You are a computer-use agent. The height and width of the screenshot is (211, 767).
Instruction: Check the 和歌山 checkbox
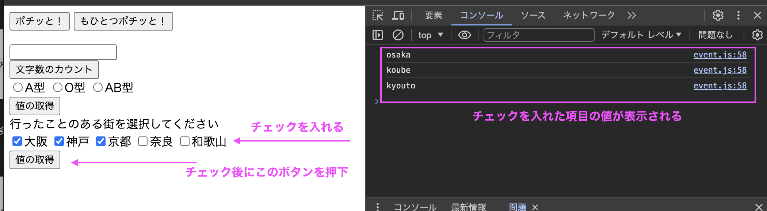coord(185,141)
